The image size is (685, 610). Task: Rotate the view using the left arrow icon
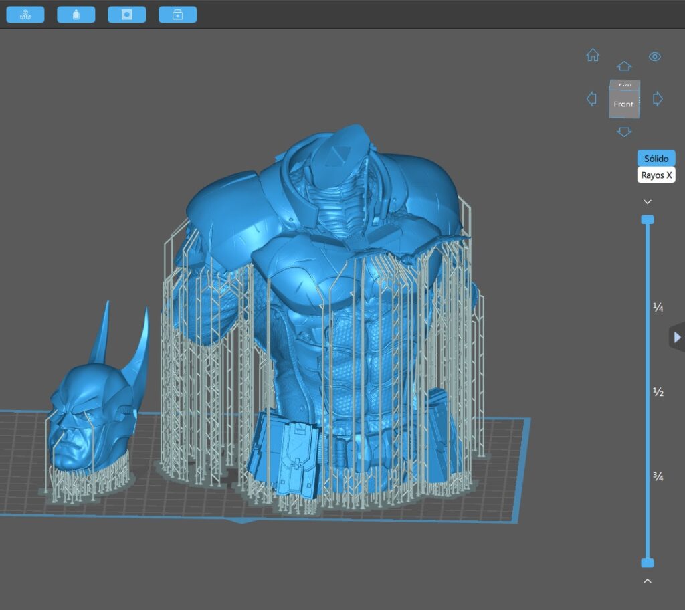[591, 98]
